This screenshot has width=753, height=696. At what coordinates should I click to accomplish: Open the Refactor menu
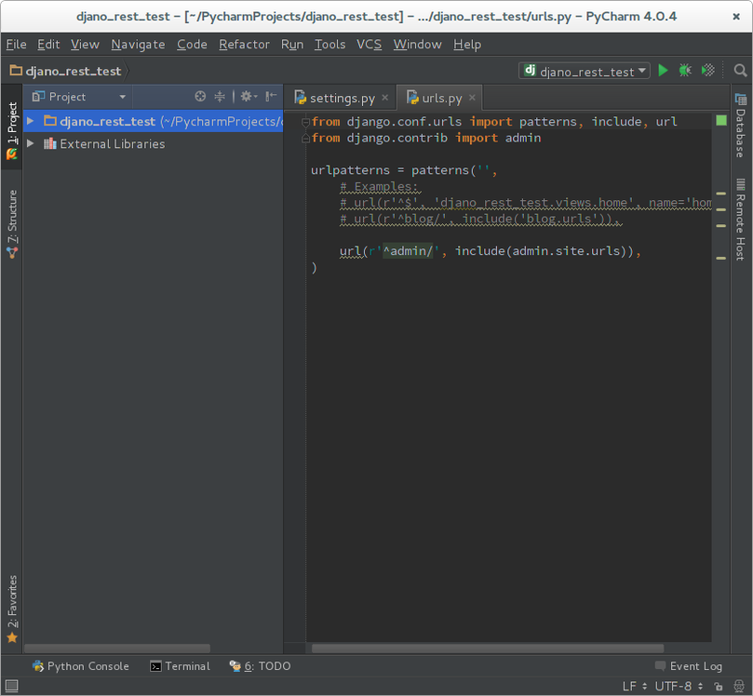tap(244, 44)
